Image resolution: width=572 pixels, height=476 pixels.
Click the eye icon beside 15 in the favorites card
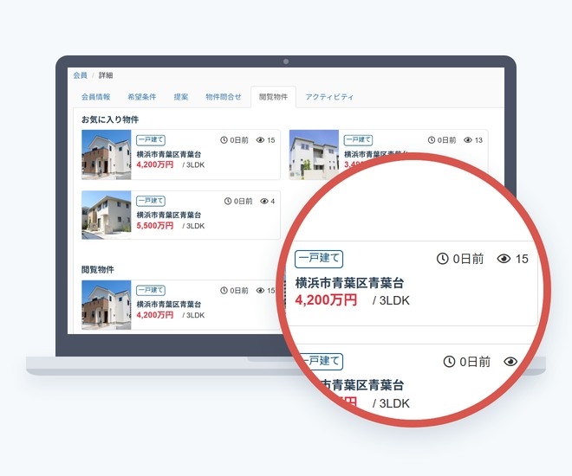point(260,140)
